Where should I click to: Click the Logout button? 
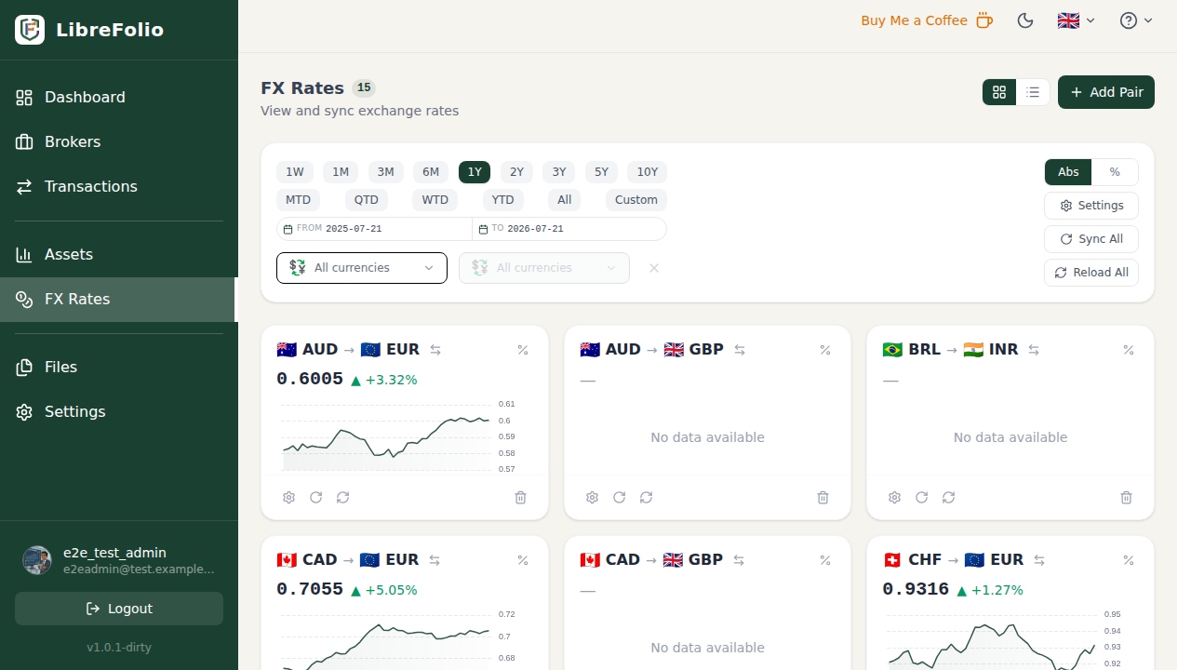[119, 609]
